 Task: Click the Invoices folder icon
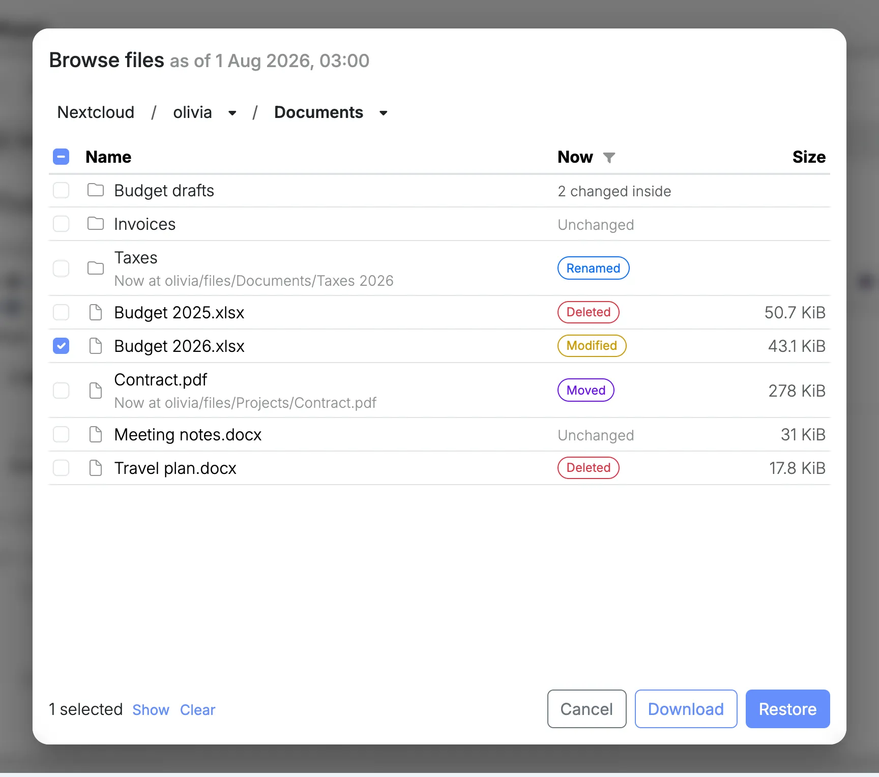click(96, 224)
